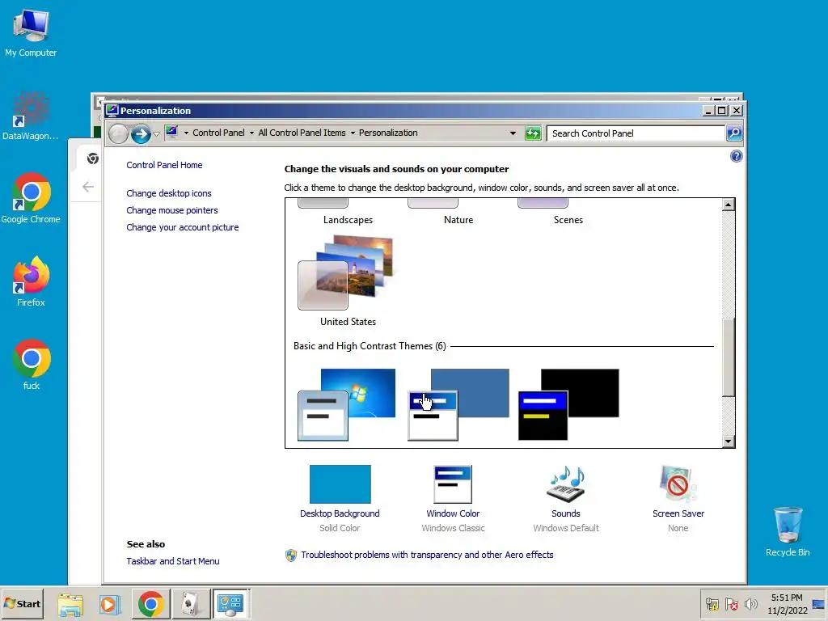Image resolution: width=828 pixels, height=621 pixels.
Task: Click theme list scroll up arrow
Action: click(729, 205)
